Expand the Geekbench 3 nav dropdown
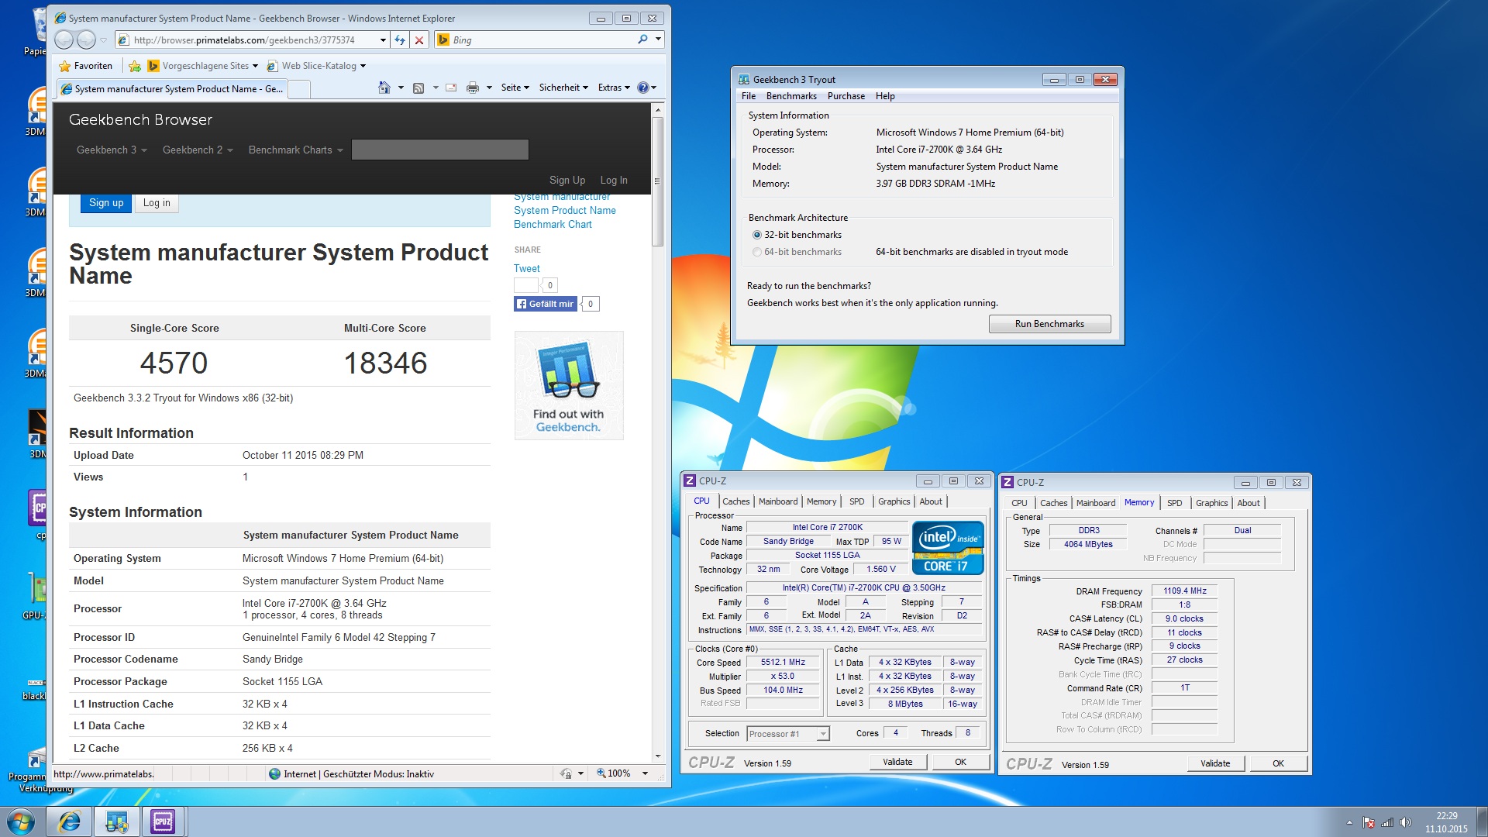The image size is (1488, 837). pos(112,150)
